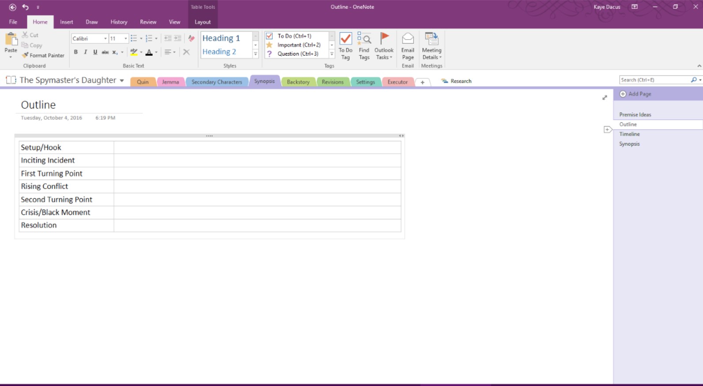
Task: Open the Meeting Details dropdown
Action: 431,45
